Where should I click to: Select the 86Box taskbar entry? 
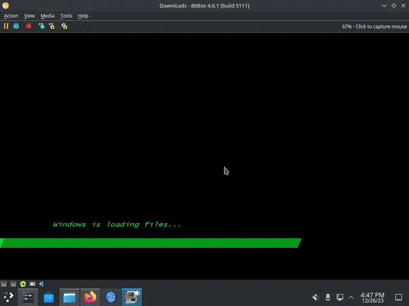click(132, 297)
